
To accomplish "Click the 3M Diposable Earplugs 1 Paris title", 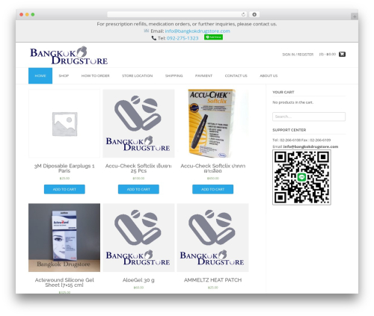I will coord(64,168).
